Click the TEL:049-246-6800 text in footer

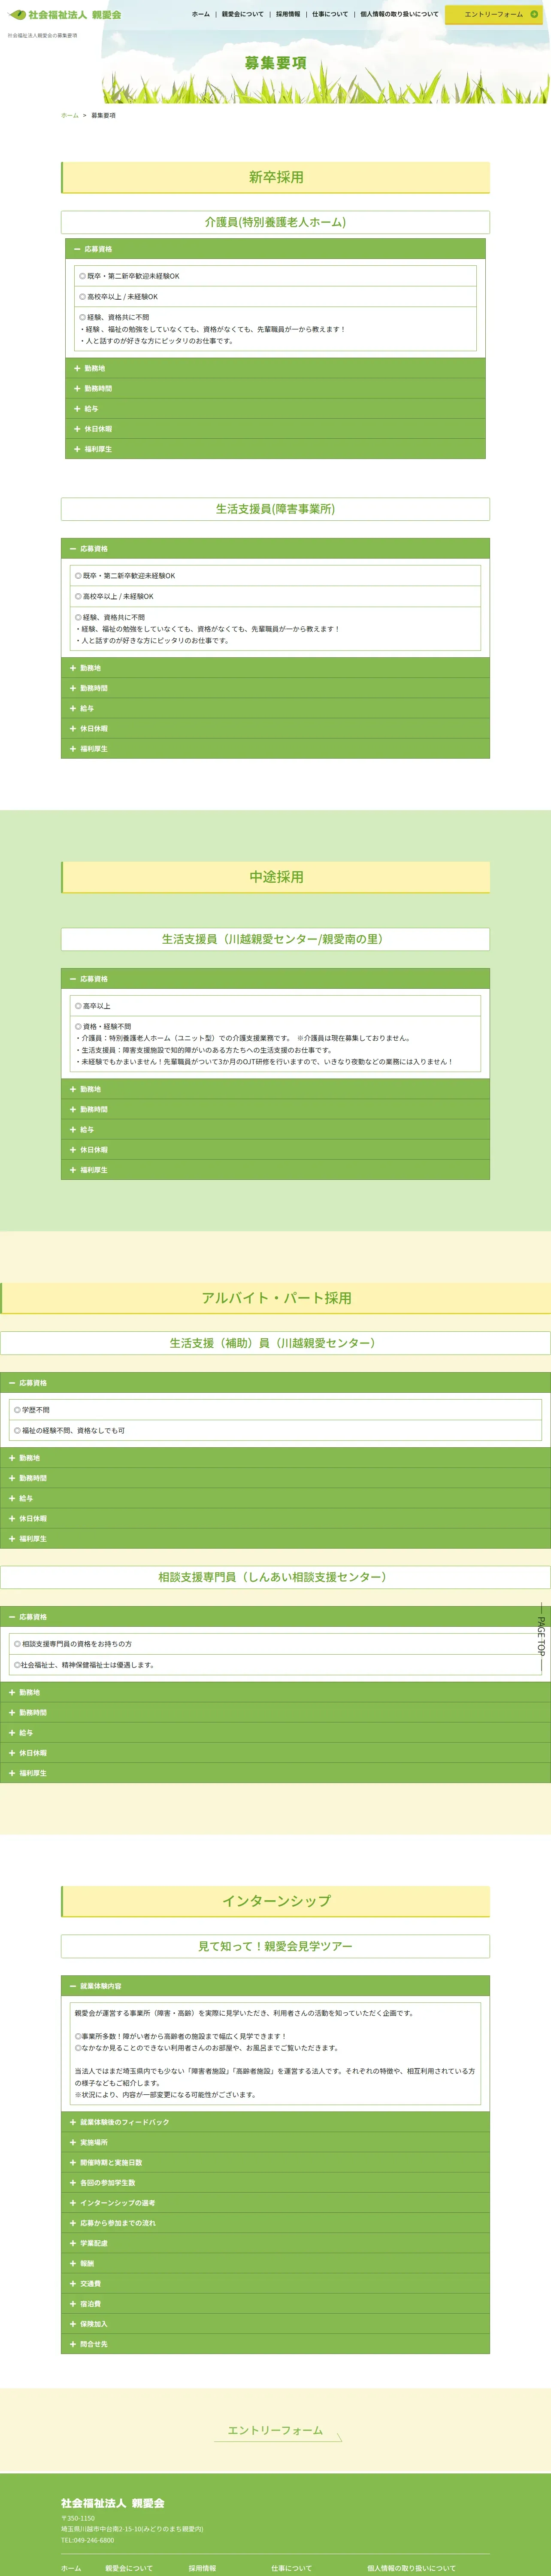[87, 2540]
